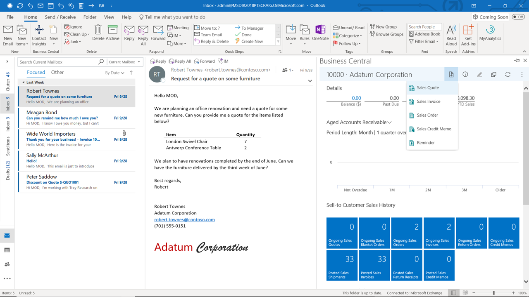Expand Aged Accounts Receivable chevron
Viewport: 529px width, 297px height.
[389, 123]
